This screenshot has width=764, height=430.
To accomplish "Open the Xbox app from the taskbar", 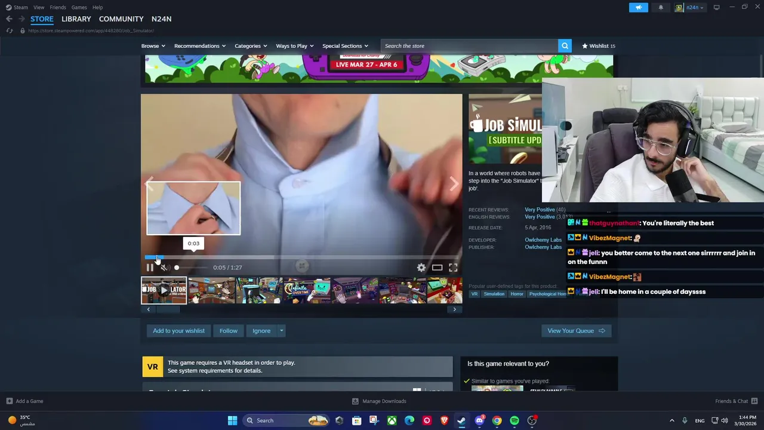I will [392, 420].
